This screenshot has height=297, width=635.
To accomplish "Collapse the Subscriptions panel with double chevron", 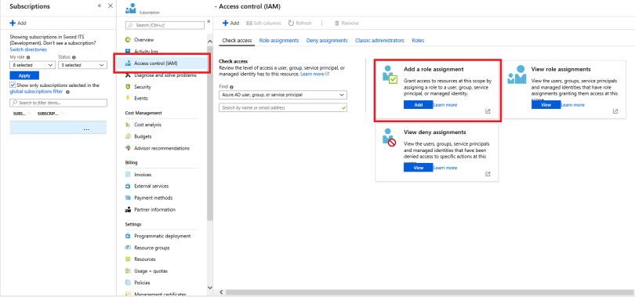I will pos(100,6).
